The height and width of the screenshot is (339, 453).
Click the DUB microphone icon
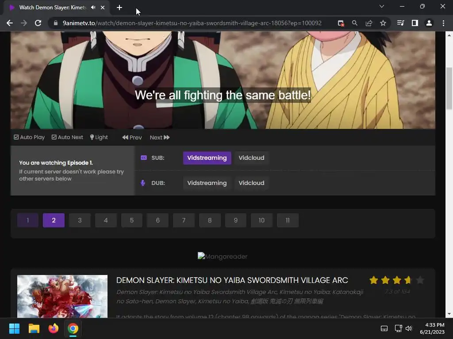[143, 183]
